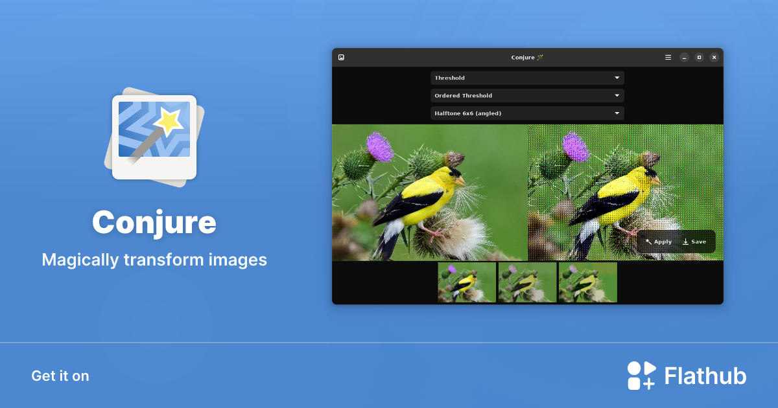Select the middle goldfinch thumbnail
778x408 pixels.
tap(527, 282)
